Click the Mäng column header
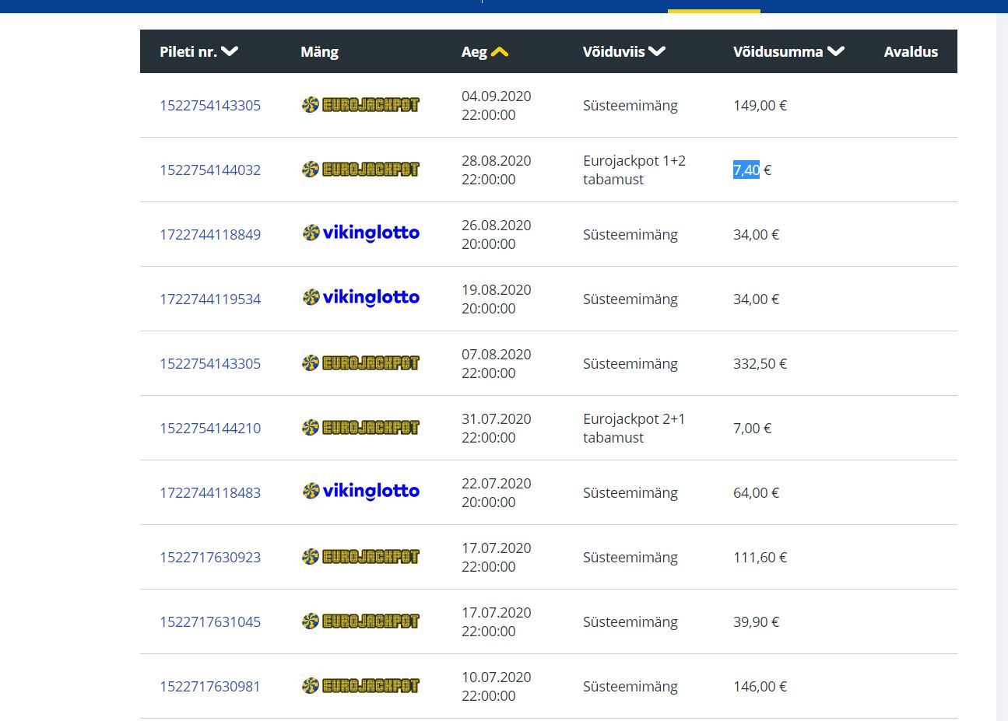 [x=319, y=52]
